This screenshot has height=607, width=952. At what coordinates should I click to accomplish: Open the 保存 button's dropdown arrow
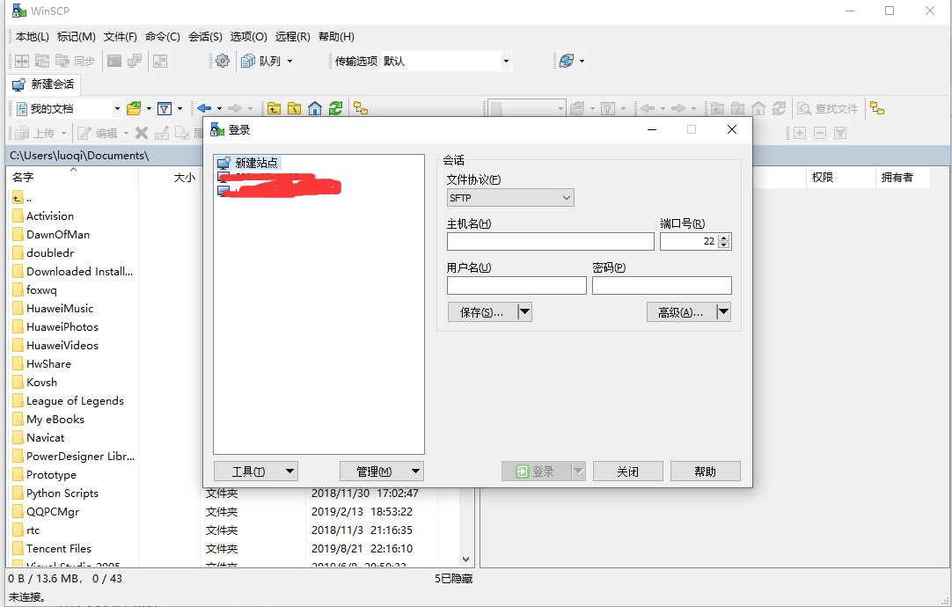point(524,311)
